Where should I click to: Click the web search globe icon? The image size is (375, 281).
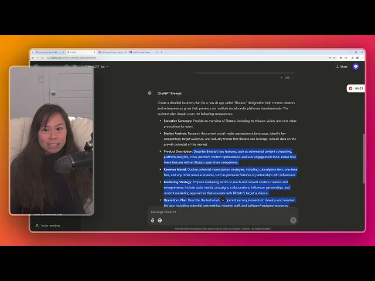[x=160, y=220]
